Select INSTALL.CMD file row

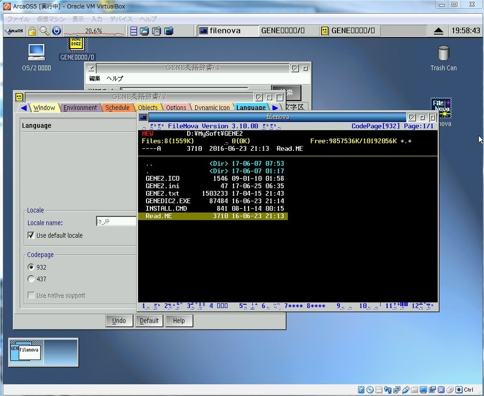213,208
